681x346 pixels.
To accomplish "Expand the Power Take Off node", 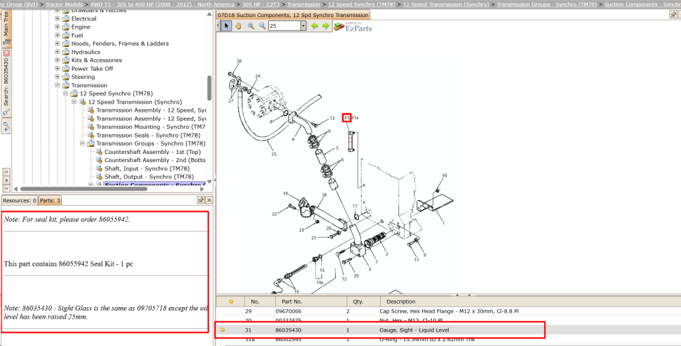I will (x=57, y=69).
